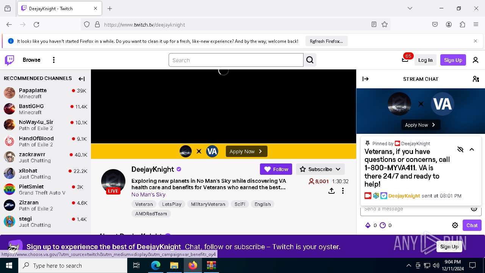Open HandOfBlood channel

click(45, 141)
